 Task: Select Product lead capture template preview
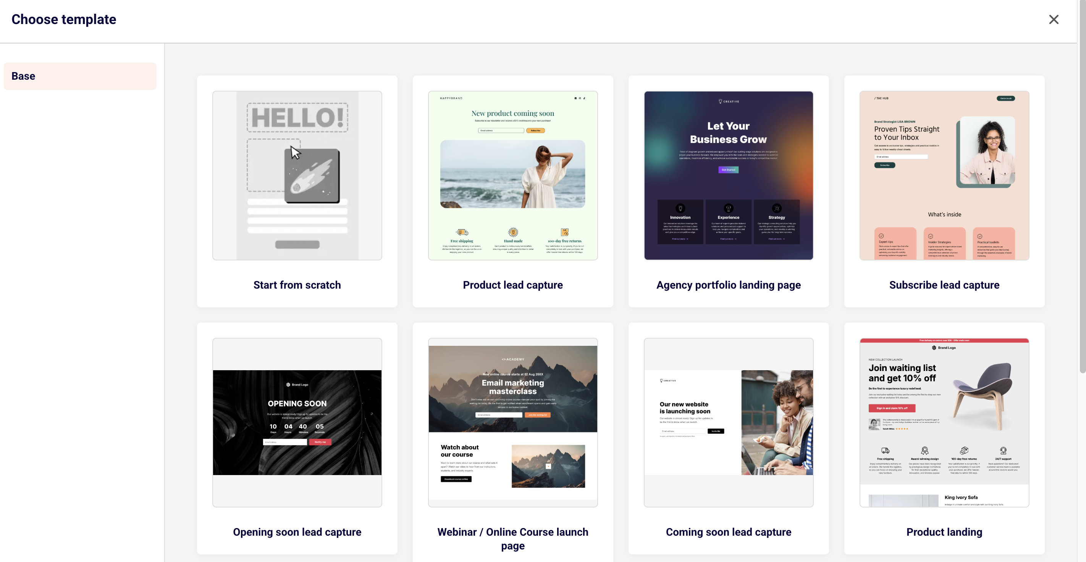(x=513, y=175)
